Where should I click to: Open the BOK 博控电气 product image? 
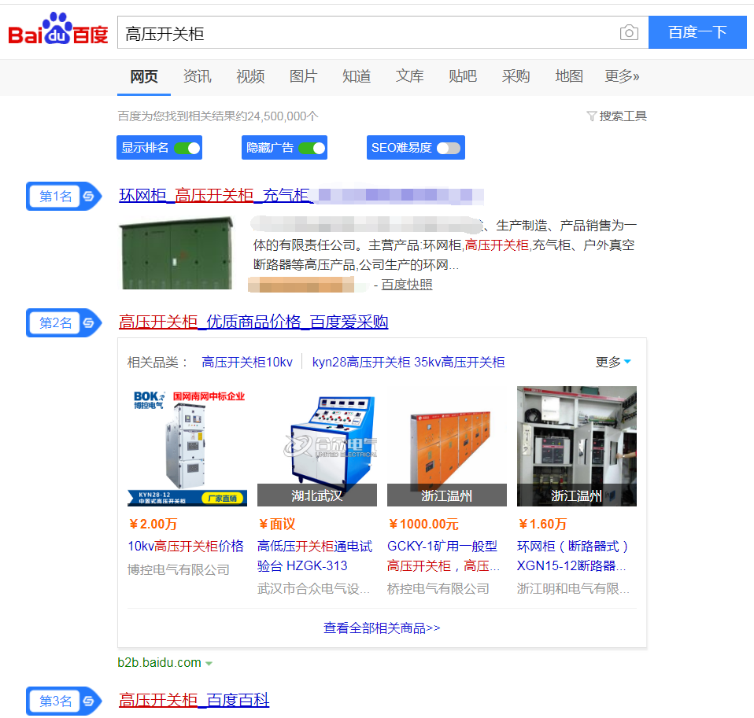click(187, 447)
